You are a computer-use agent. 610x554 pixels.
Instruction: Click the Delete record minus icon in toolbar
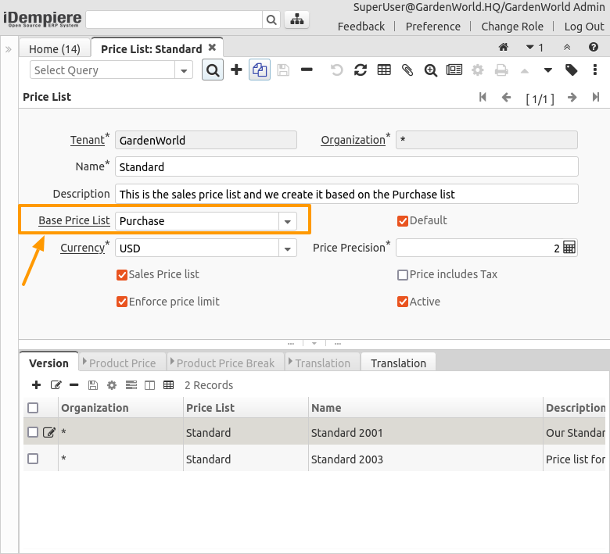(x=307, y=70)
